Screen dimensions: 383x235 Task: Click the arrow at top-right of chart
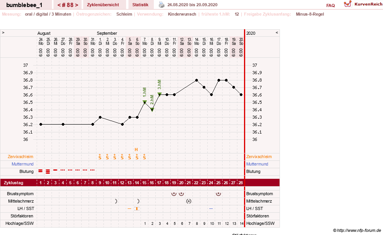(277, 32)
